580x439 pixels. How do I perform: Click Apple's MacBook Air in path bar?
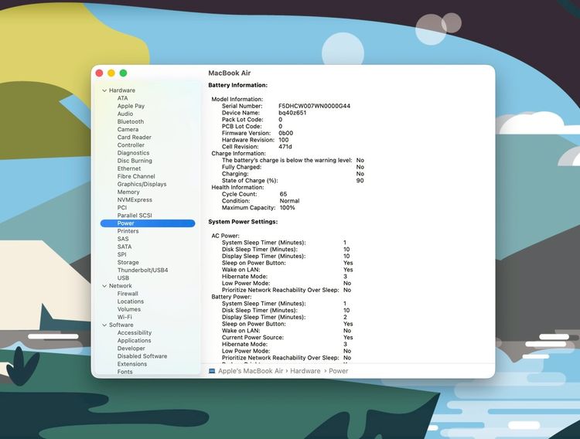point(251,371)
